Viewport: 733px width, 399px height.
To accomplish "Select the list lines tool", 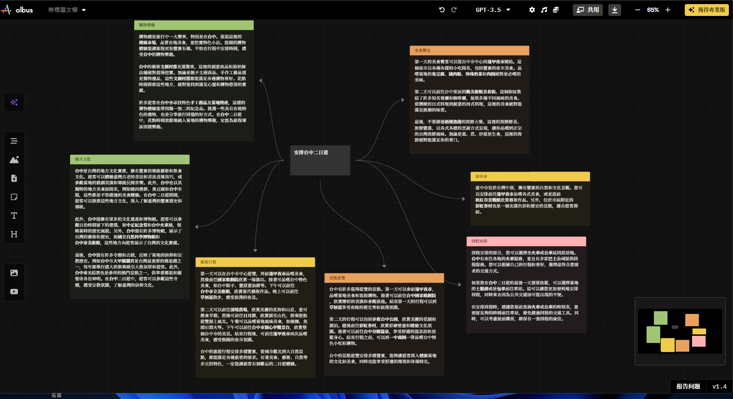I will [14, 141].
